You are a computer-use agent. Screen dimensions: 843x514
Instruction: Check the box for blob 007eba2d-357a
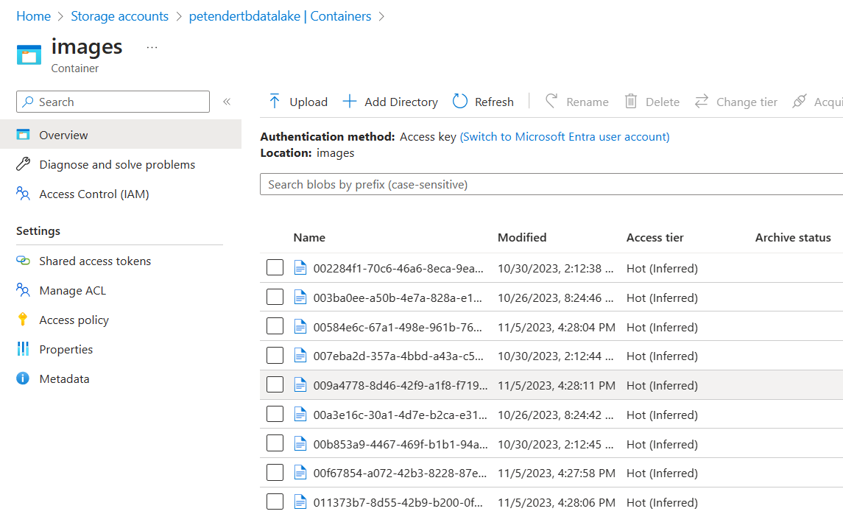pos(275,356)
